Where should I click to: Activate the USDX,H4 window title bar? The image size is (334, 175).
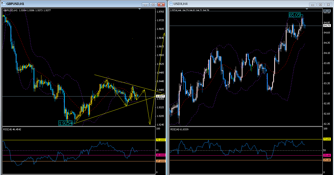tap(236, 4)
